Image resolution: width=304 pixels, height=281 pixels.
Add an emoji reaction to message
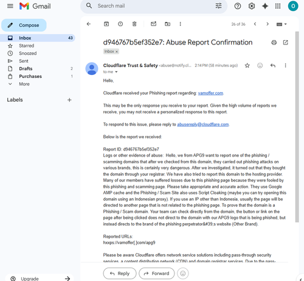pos(260,65)
